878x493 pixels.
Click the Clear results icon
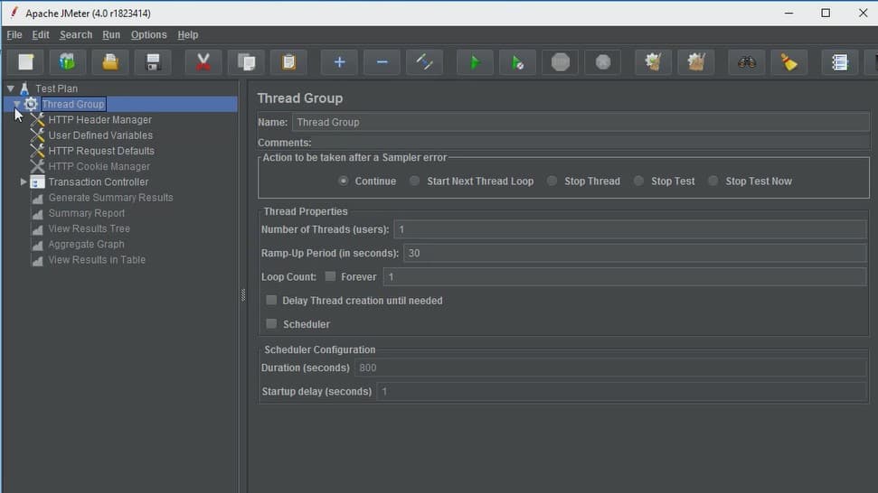click(x=654, y=62)
